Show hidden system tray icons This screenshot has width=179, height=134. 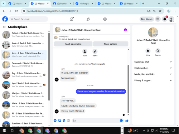pos(144,130)
